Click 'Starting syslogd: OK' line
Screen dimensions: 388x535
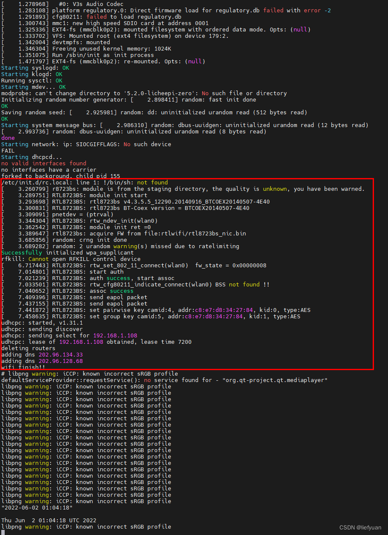(x=35, y=68)
